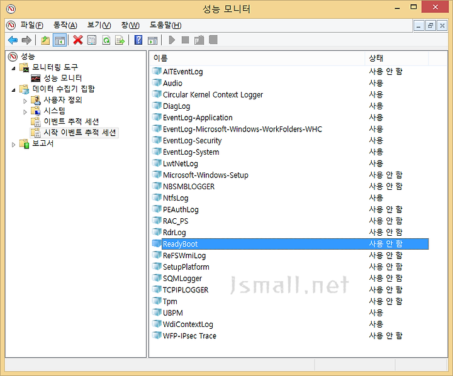Toggle the show/hide action pane icon
This screenshot has height=376, width=453.
coord(152,40)
